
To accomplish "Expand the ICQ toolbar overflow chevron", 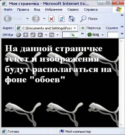I will click(122, 34).
